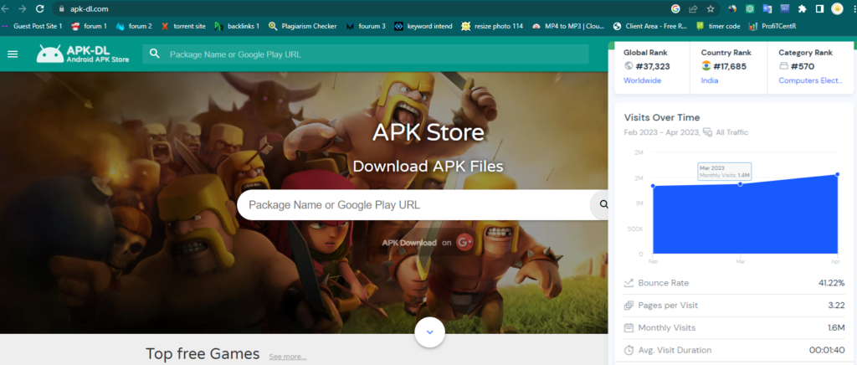Image resolution: width=857 pixels, height=365 pixels.
Task: Click the Worldwide link under Global Rank
Action: (x=642, y=80)
